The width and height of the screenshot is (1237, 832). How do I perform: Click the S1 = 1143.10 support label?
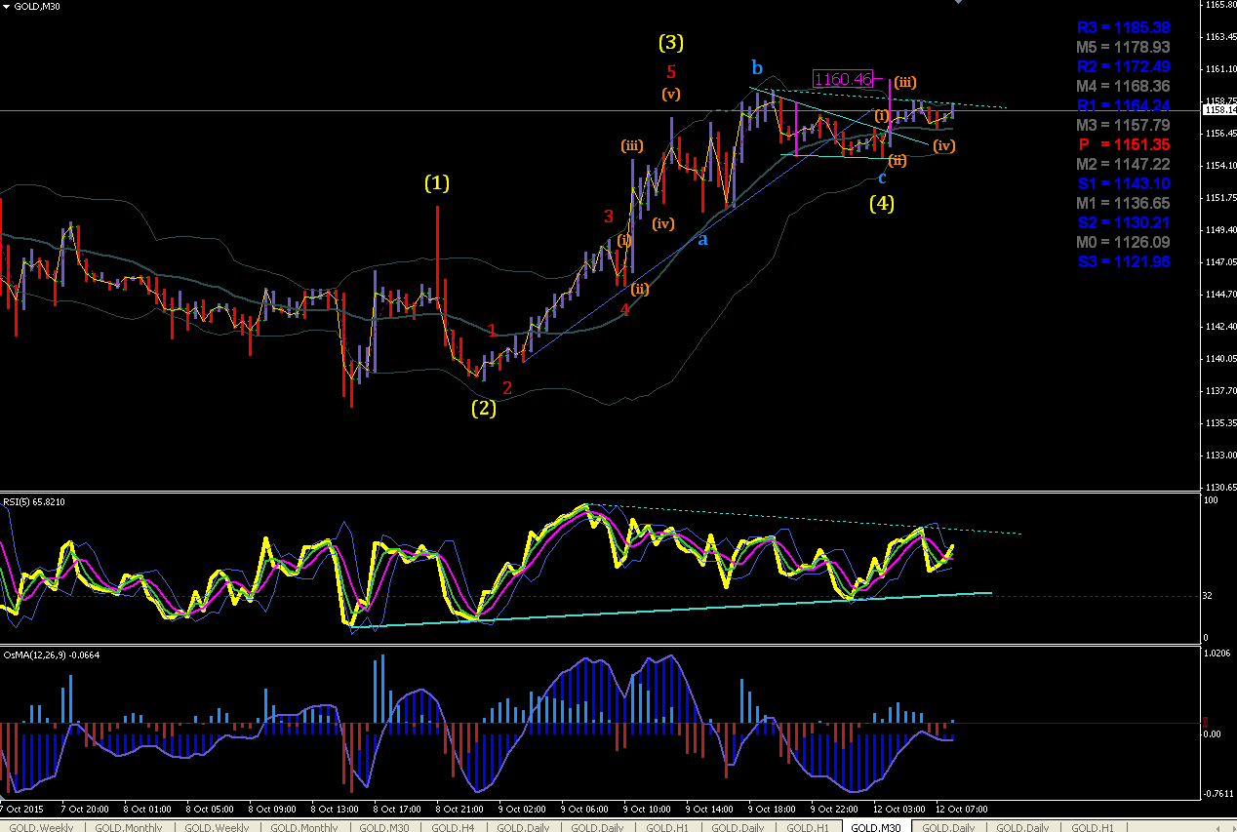(x=1123, y=183)
